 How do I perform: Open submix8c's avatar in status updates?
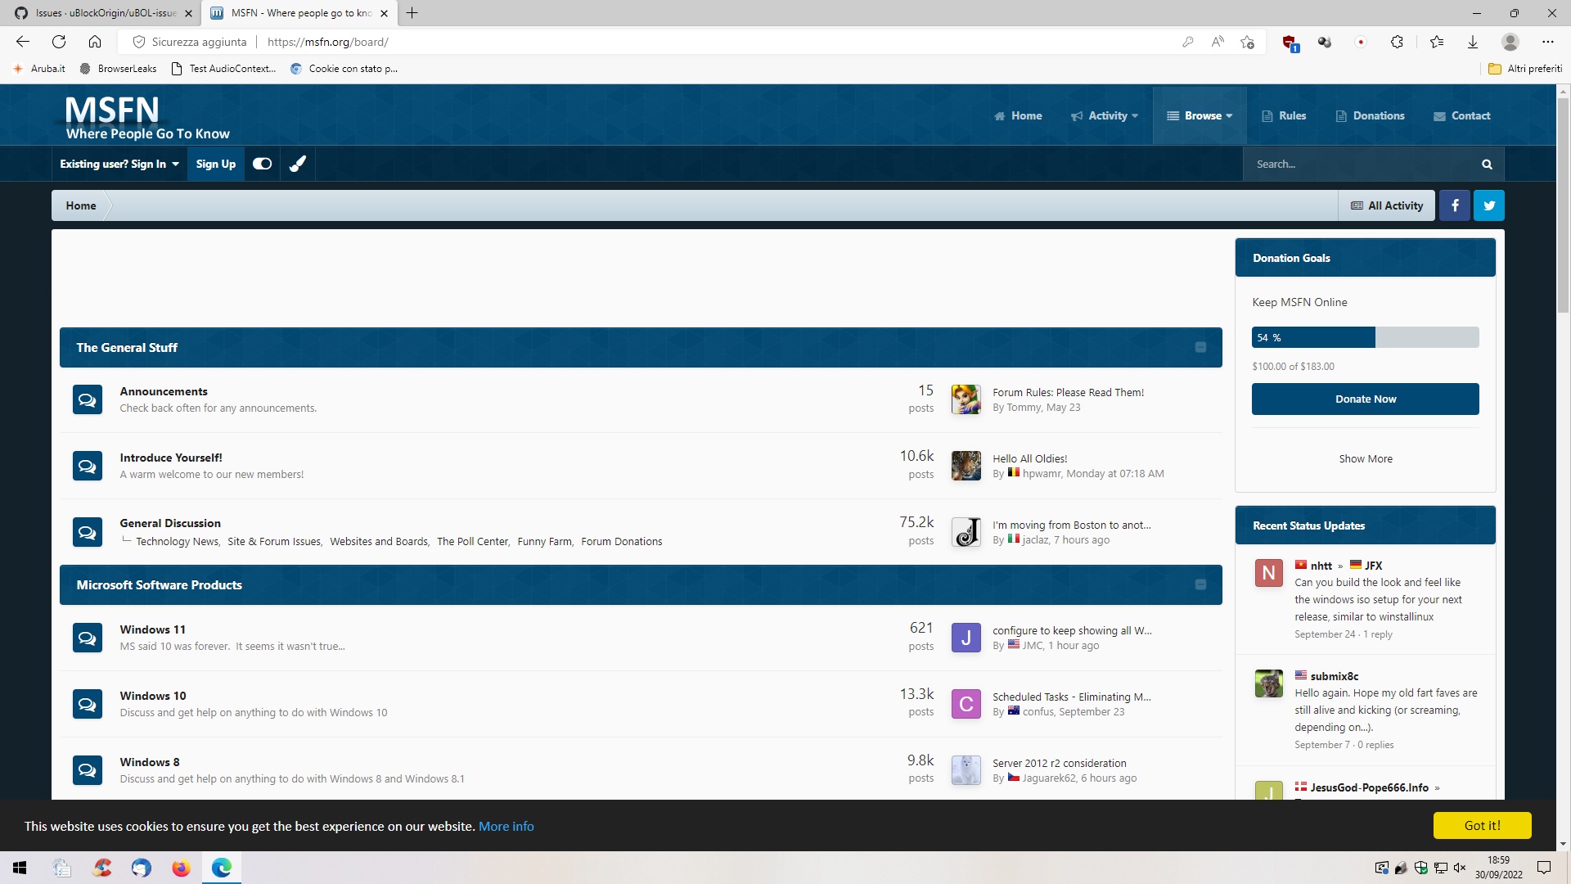click(x=1269, y=683)
